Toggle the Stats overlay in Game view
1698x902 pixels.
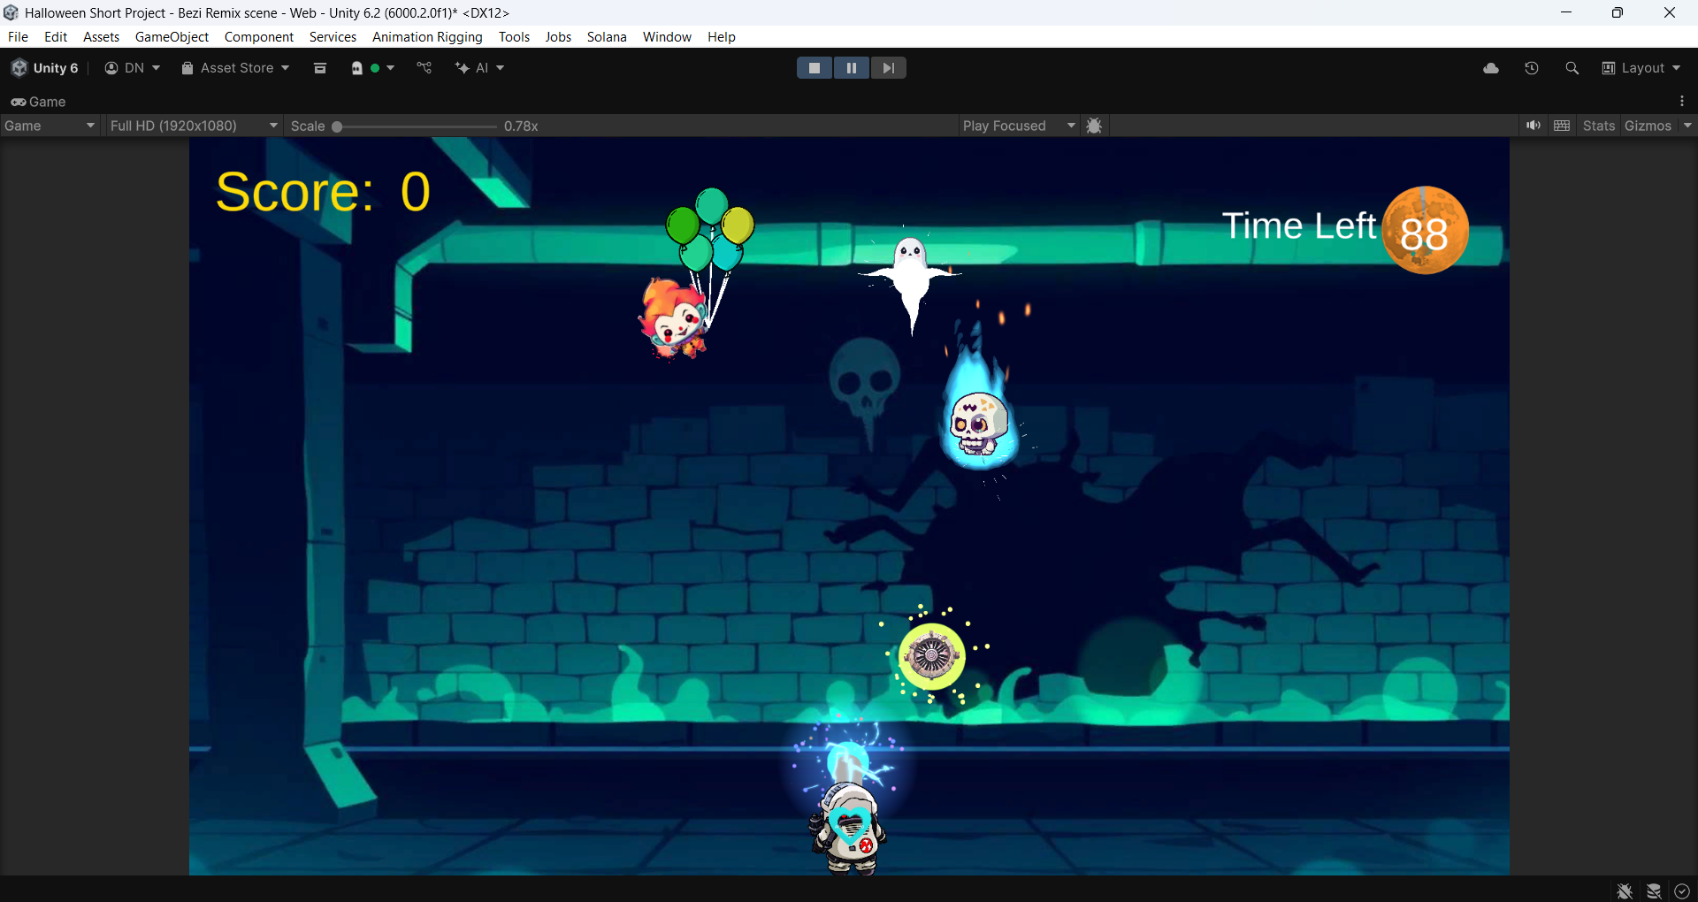tap(1599, 126)
